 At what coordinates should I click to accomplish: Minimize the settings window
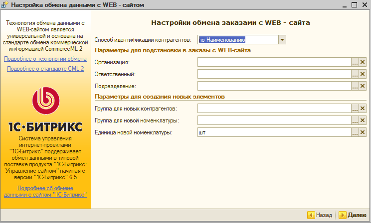(x=345, y=5)
